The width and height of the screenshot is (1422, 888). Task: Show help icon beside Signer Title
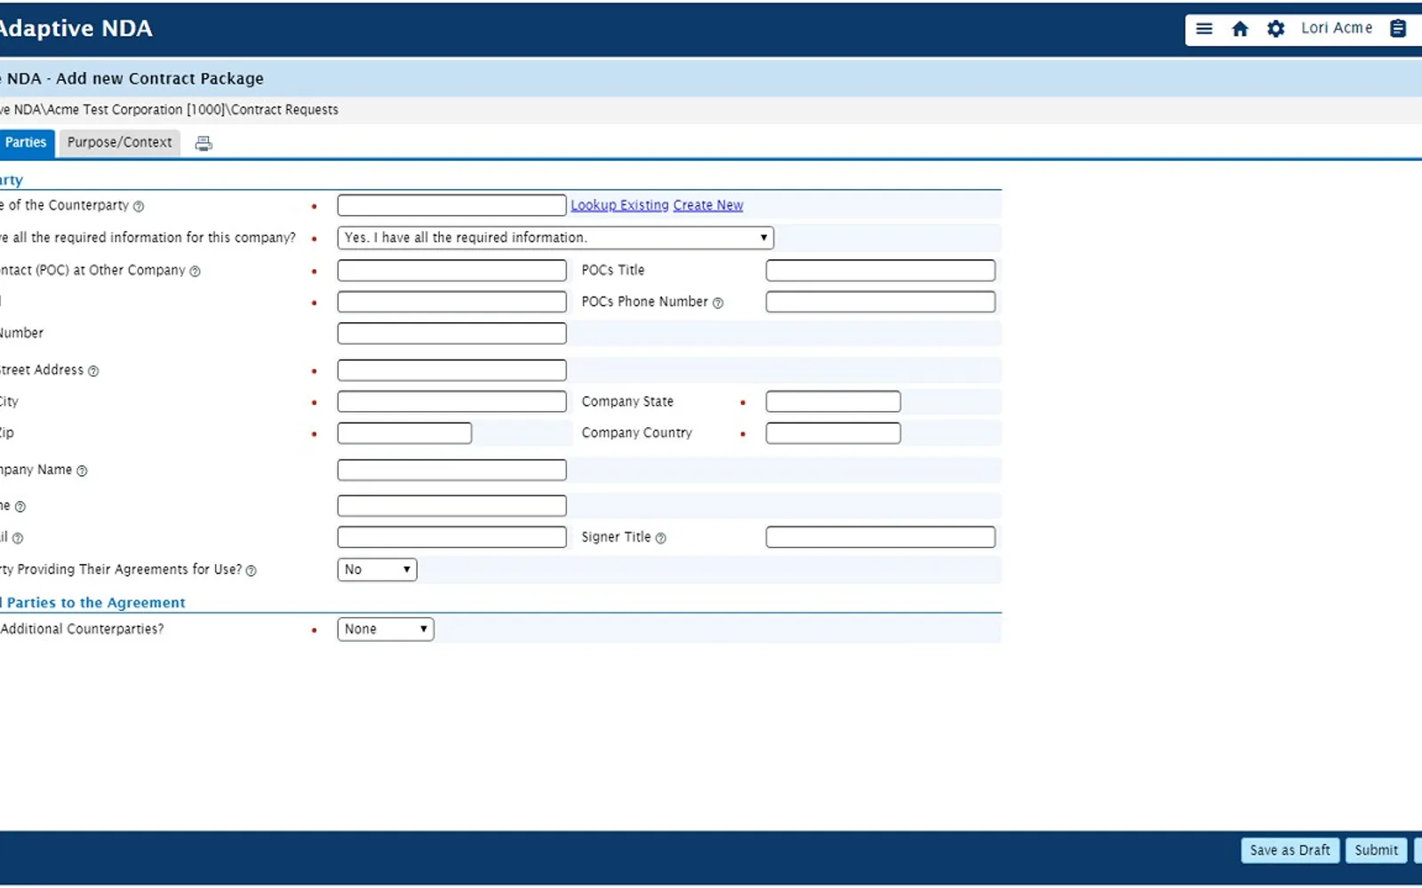tap(660, 538)
